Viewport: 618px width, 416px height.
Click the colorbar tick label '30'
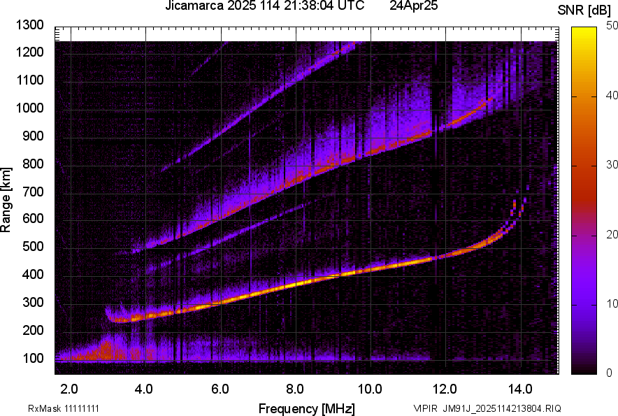click(x=612, y=165)
